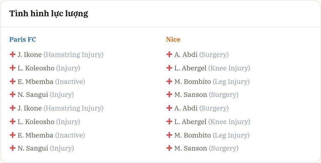The height and width of the screenshot is (163, 321).
Task: Open the Paris FC team heading
Action: (x=22, y=39)
